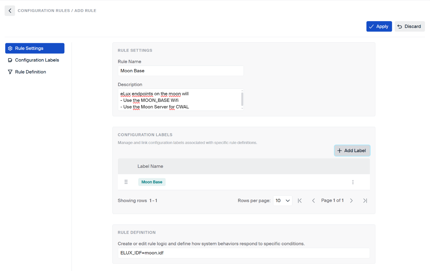This screenshot has height=271, width=430.
Task: Go to the previous page arrow
Action: (x=313, y=201)
